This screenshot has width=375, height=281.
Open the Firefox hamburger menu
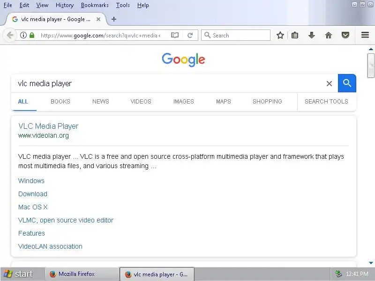pyautogui.click(x=365, y=35)
